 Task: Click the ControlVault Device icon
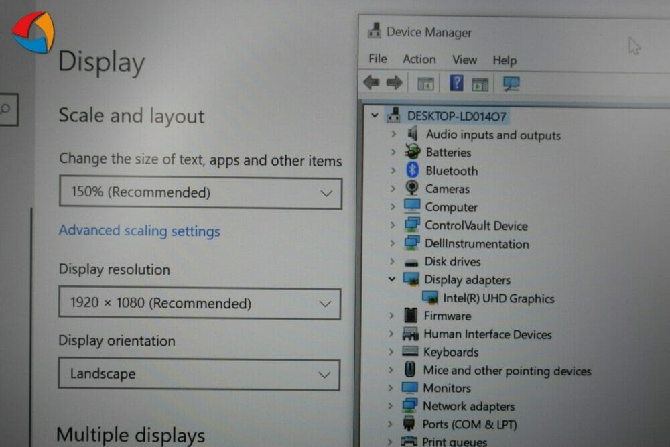point(412,224)
